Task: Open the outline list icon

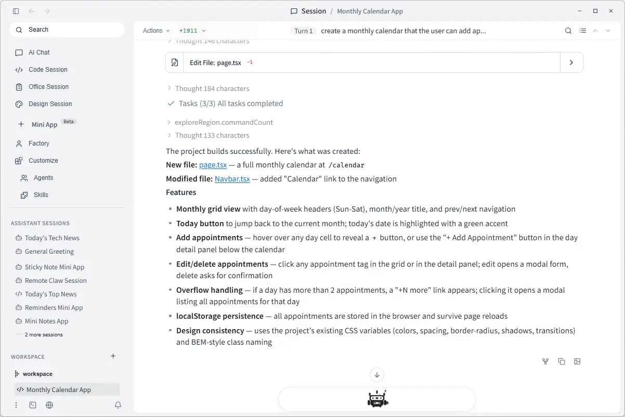Action: click(583, 31)
